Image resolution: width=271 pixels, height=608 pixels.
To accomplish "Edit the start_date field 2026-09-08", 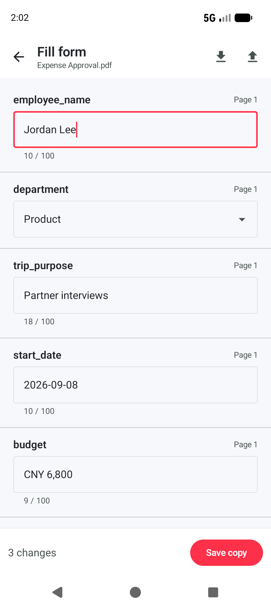I will [x=135, y=385].
